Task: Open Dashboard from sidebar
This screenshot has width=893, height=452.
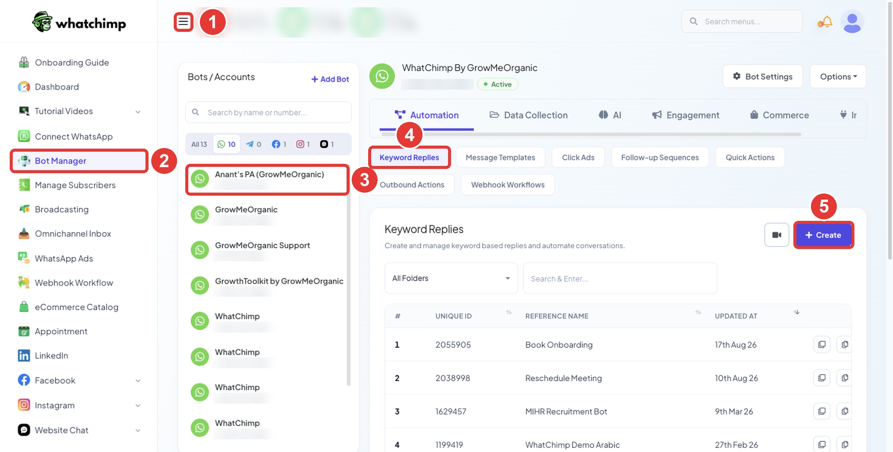Action: (x=56, y=87)
